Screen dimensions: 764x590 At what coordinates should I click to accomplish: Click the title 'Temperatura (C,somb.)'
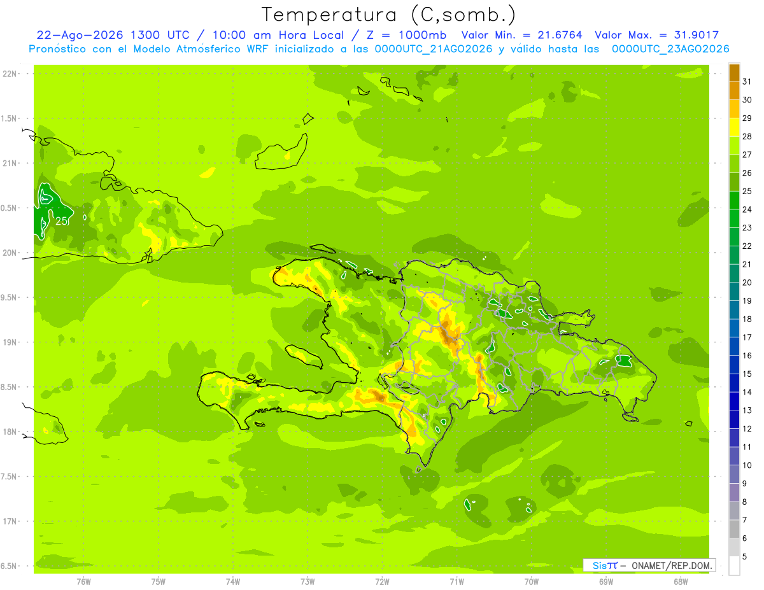[x=389, y=15]
